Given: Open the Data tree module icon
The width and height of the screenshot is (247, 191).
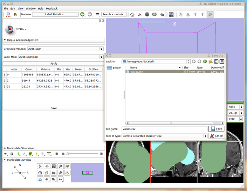Looking at the screenshot, I should [x=140, y=15].
